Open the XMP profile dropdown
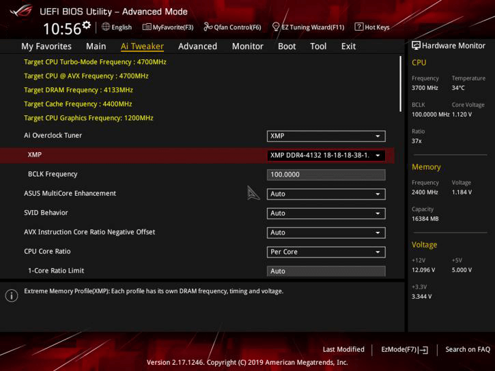 (x=326, y=155)
